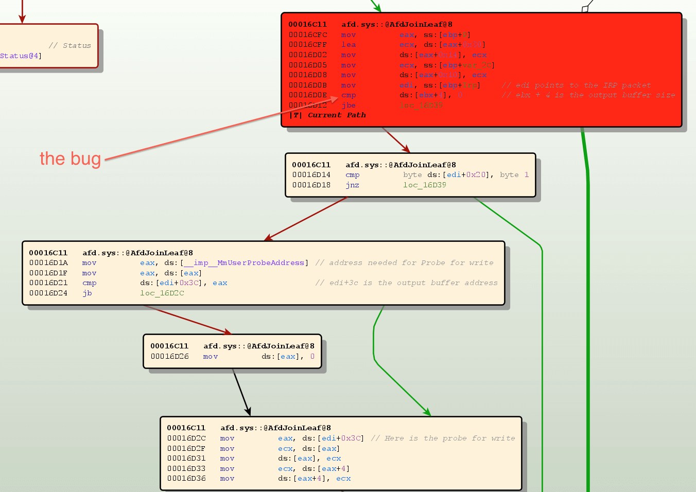Screen dimensions: 696x492
Task: Click the jbe instruction at 00016D12
Action: (x=349, y=106)
